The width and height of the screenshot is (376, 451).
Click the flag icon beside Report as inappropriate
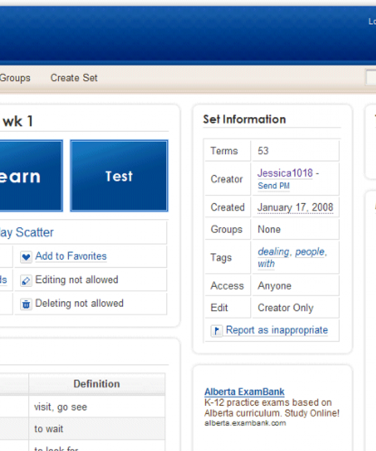click(217, 331)
